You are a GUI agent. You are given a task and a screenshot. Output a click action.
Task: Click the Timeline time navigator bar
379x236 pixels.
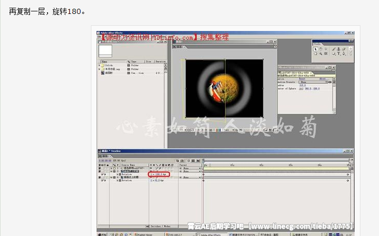277,160
